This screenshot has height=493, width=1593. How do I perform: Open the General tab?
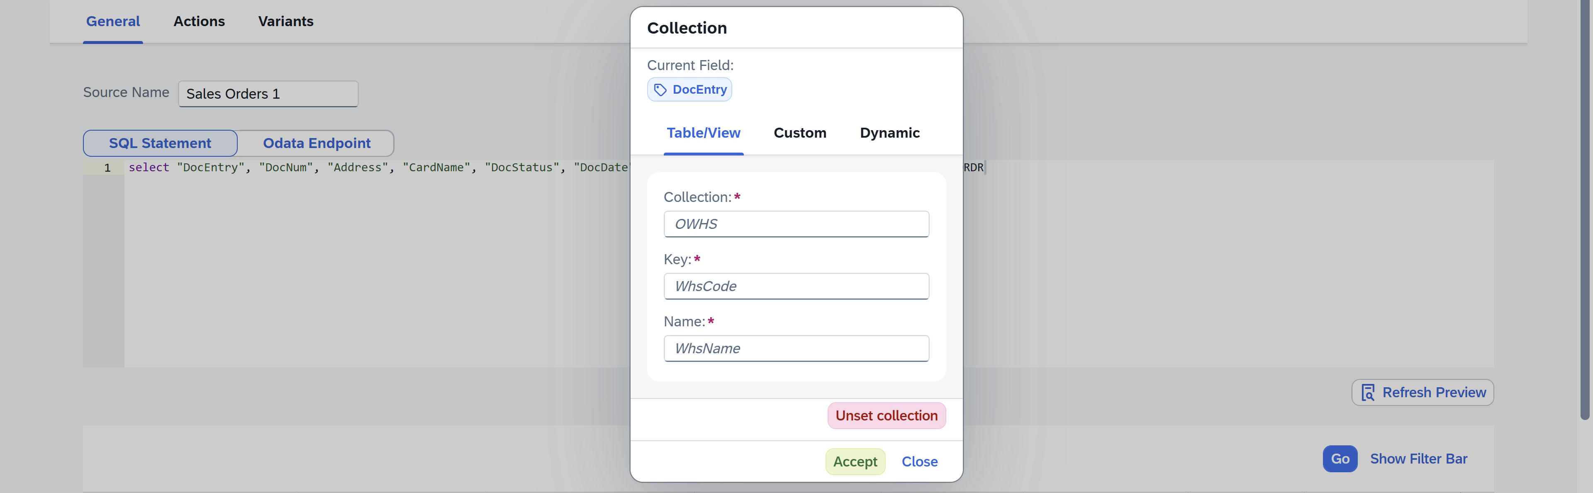112,21
